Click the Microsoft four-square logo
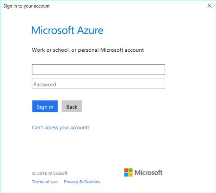 click(x=128, y=173)
